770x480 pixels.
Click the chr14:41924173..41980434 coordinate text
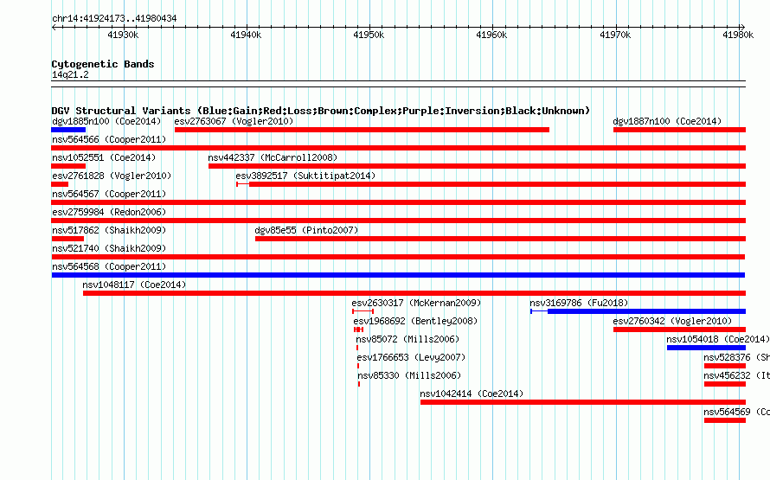coord(114,18)
